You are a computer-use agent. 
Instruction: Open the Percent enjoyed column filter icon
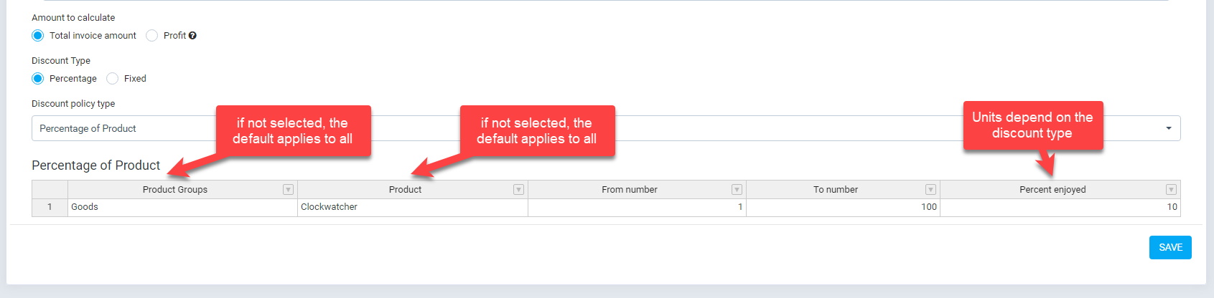1171,190
